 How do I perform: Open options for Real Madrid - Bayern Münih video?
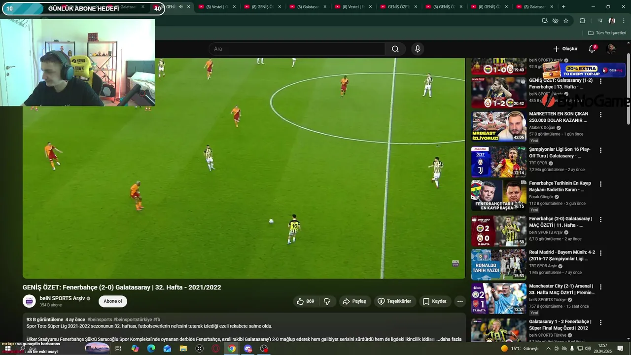pos(600,253)
